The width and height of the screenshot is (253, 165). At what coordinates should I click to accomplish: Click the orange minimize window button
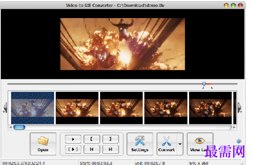click(x=226, y=5)
